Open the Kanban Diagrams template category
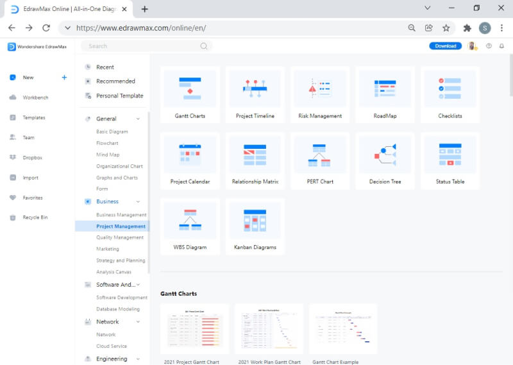513x365 pixels. [x=255, y=226]
